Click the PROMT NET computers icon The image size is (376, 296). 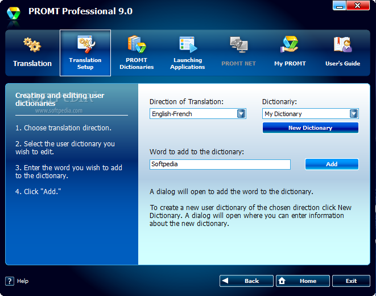pos(239,44)
